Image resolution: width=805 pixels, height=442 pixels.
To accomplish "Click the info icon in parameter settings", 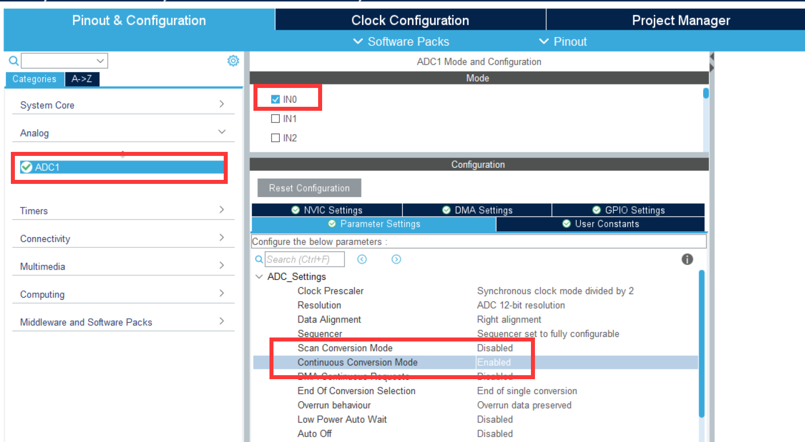I will [x=687, y=259].
